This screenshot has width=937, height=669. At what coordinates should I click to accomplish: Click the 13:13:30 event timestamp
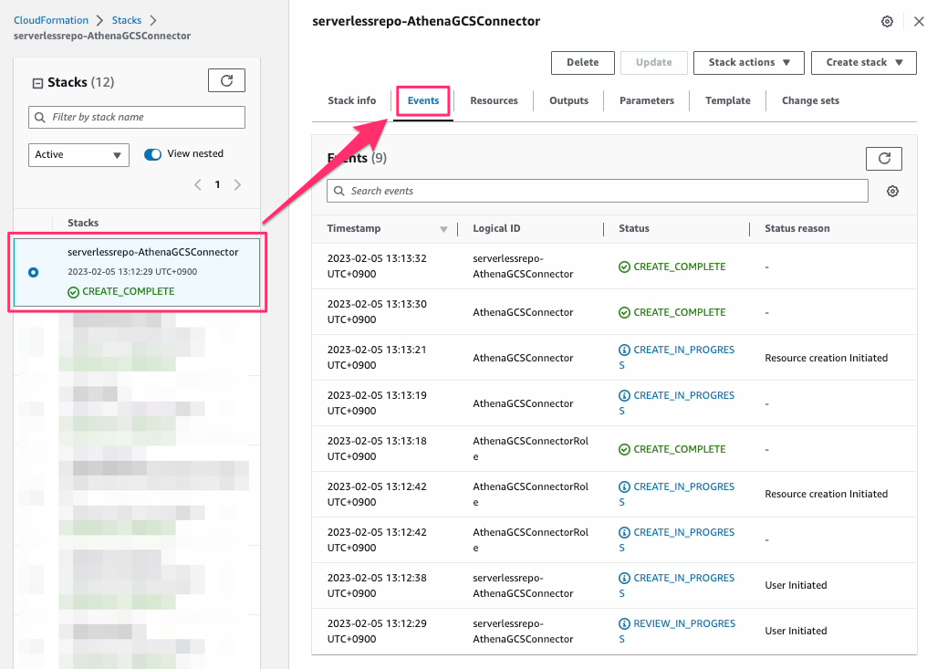click(377, 311)
